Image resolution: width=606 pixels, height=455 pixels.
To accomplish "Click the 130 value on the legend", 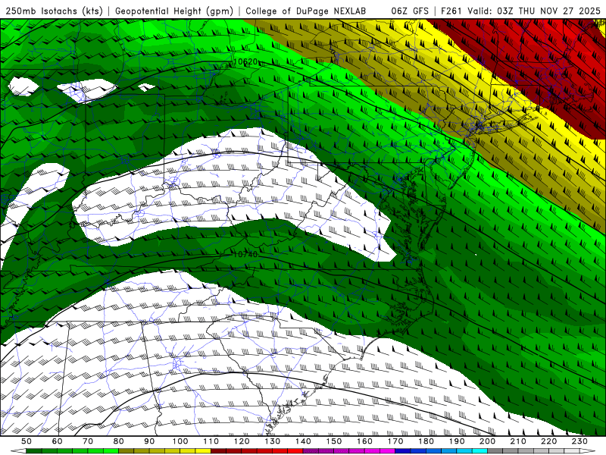I will pos(272,441).
